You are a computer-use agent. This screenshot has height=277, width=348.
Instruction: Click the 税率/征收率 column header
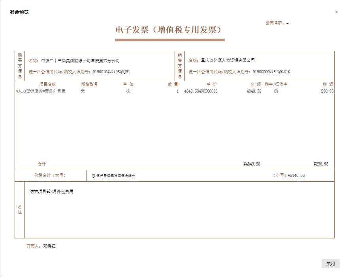pos(276,84)
